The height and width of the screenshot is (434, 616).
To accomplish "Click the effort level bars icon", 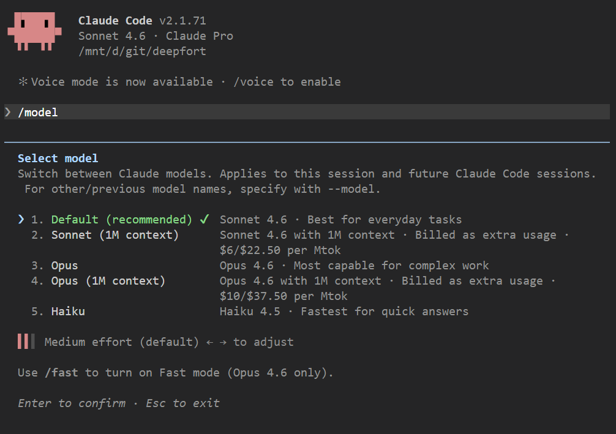I will coord(26,342).
